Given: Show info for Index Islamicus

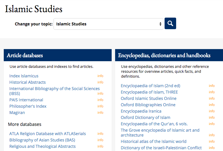Looking at the screenshot, I should [x=100, y=76].
